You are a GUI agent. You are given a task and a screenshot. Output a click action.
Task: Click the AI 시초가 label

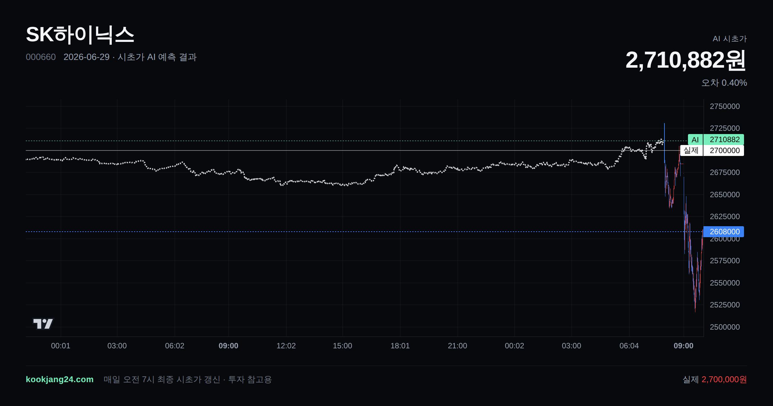730,39
